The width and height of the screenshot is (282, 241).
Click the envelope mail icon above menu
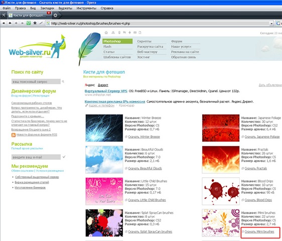[x=135, y=33]
